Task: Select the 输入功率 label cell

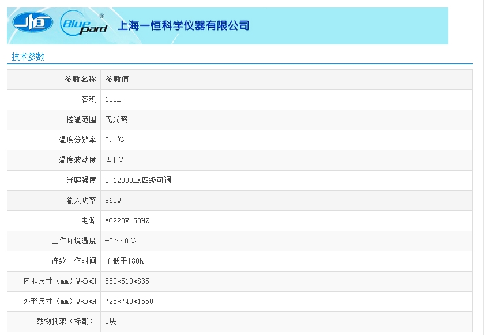Action: pos(81,200)
